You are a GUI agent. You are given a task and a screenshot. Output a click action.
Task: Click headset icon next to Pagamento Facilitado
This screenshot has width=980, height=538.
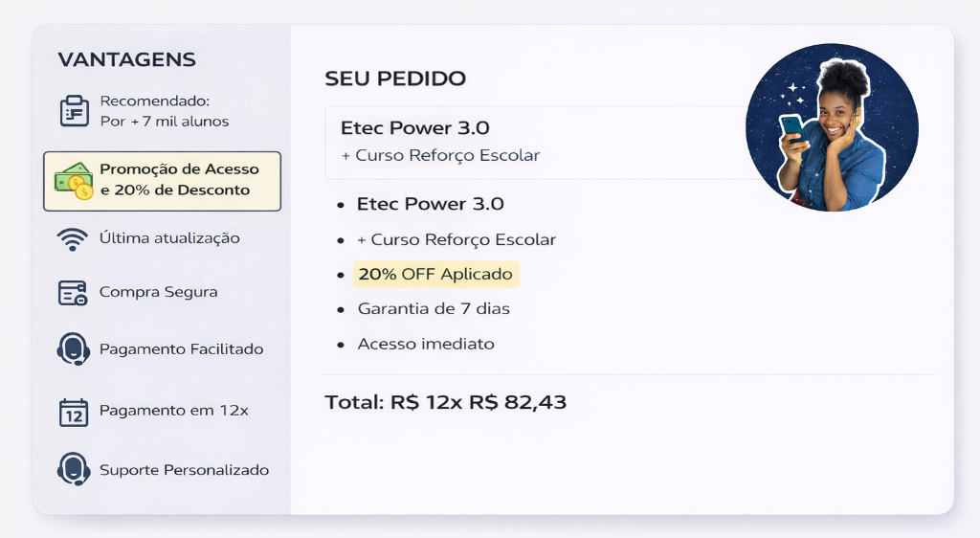(x=74, y=349)
